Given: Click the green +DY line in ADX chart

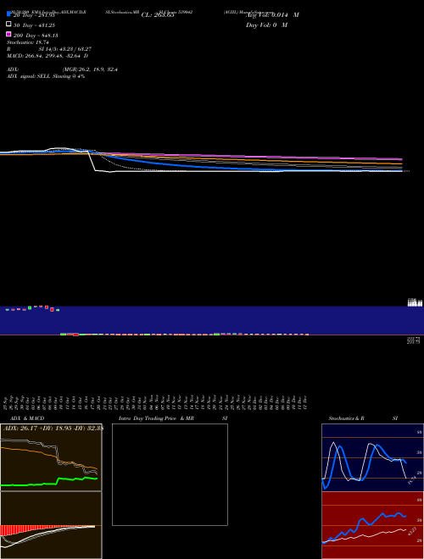Looking at the screenshot, I should [x=49, y=481].
